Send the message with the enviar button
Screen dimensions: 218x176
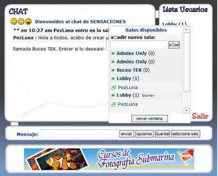click(126, 134)
